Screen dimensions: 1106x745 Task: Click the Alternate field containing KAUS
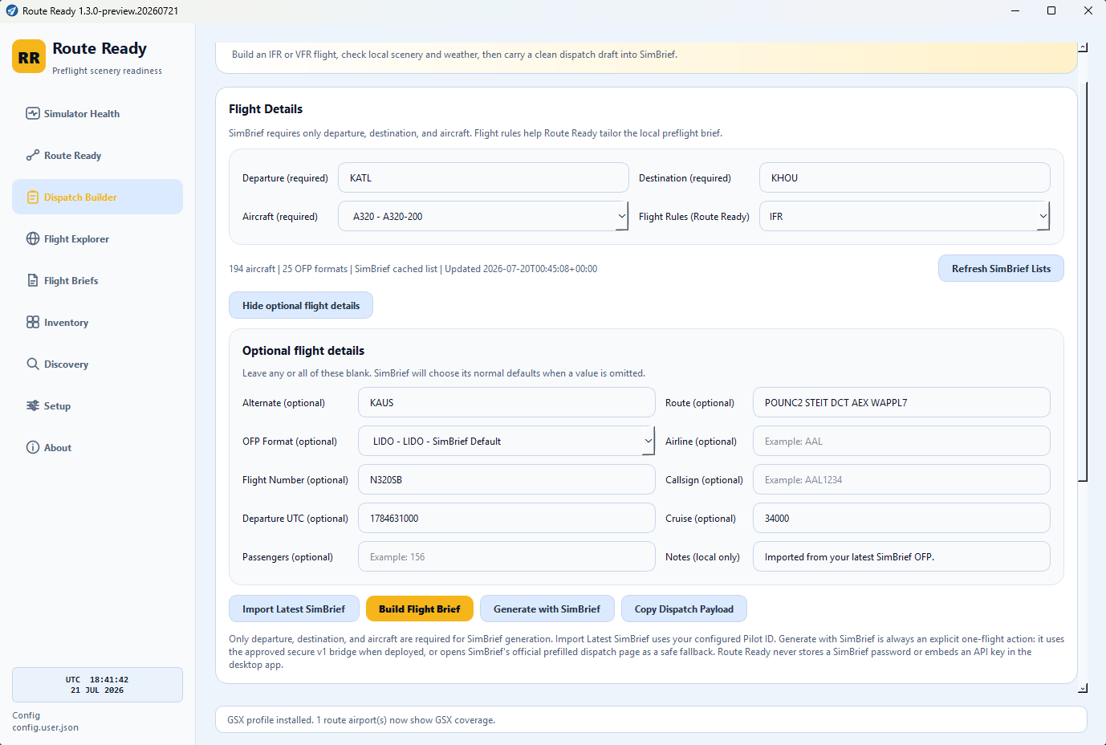point(506,402)
